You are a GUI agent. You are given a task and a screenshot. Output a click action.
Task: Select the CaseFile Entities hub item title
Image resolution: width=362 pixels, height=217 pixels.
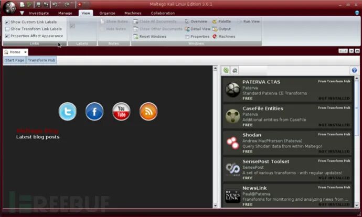[263, 108]
